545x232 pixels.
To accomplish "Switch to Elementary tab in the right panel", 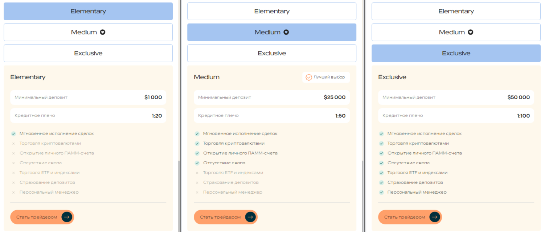I will 456,11.
